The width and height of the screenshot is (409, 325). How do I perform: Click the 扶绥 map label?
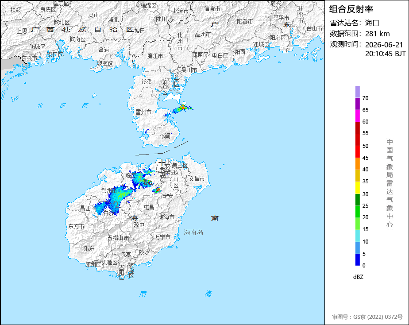coord(15,10)
